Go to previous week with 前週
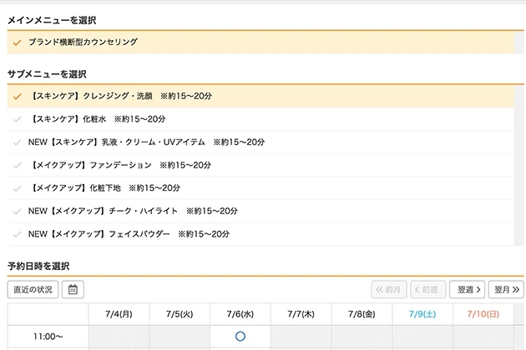The width and height of the screenshot is (526, 350). [x=428, y=289]
